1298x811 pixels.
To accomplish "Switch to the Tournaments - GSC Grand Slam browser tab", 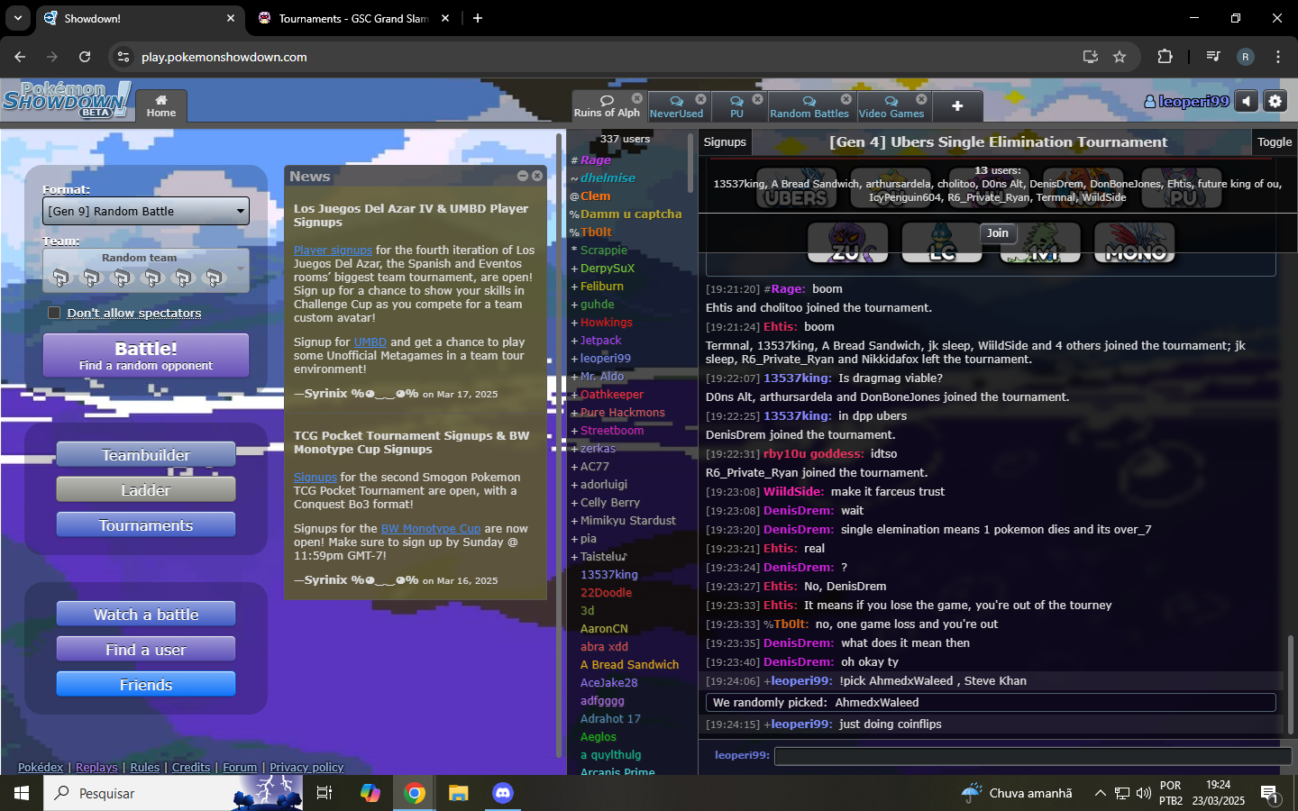I will pyautogui.click(x=352, y=18).
